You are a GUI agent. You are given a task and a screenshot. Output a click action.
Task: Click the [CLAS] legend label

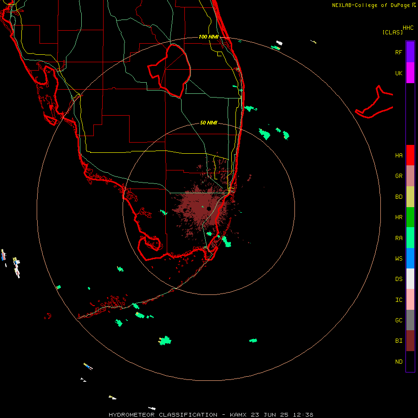(x=392, y=32)
